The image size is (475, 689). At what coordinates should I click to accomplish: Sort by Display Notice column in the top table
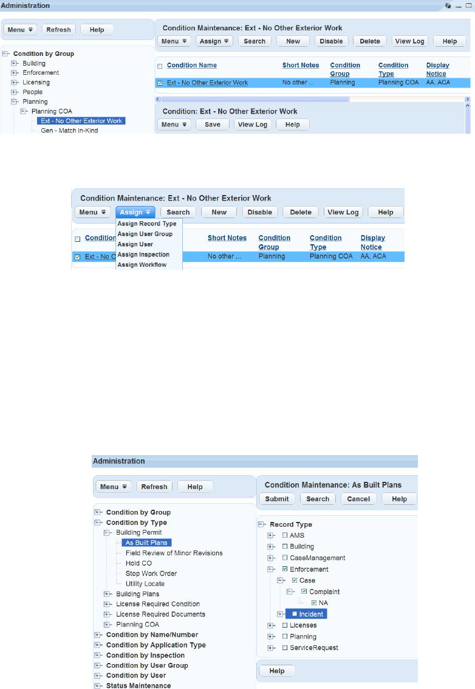(x=437, y=69)
